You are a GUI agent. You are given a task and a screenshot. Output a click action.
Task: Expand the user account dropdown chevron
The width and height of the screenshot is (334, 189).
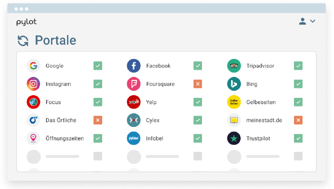click(313, 21)
